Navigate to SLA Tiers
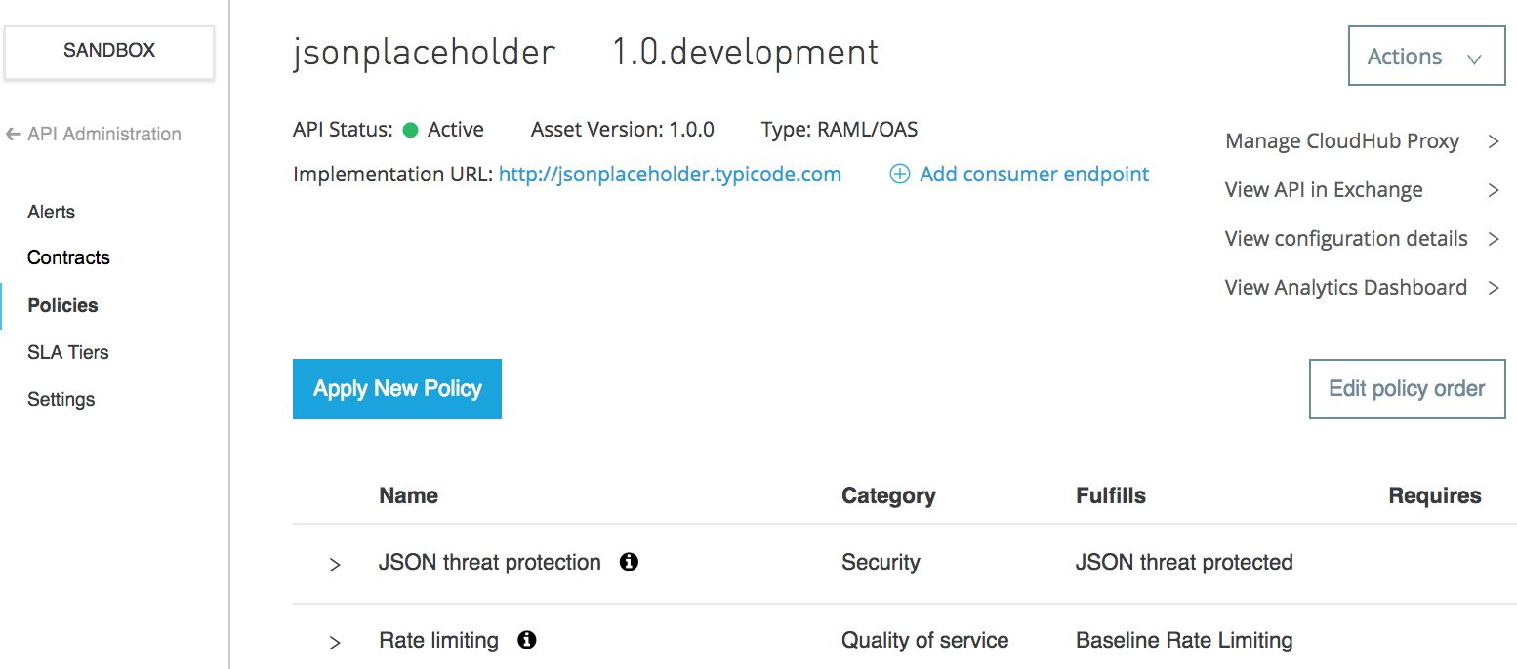 (x=68, y=352)
